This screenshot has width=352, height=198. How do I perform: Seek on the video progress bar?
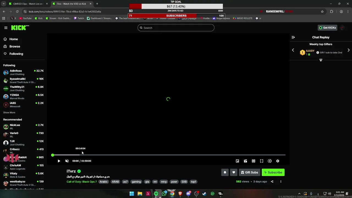168,155
